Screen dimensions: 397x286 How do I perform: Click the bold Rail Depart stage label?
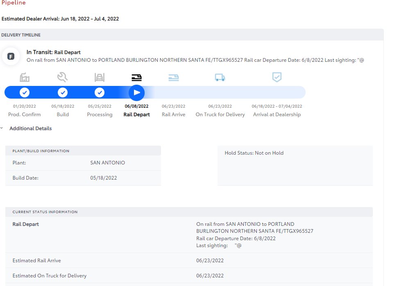(136, 115)
